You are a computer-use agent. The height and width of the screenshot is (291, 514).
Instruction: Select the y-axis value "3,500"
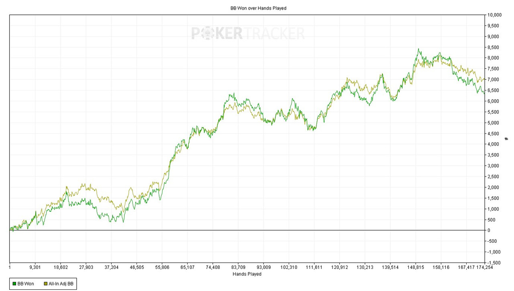[493, 155]
